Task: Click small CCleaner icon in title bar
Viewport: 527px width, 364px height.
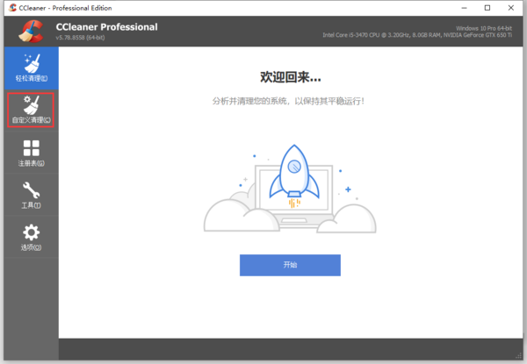Action: 10,7
